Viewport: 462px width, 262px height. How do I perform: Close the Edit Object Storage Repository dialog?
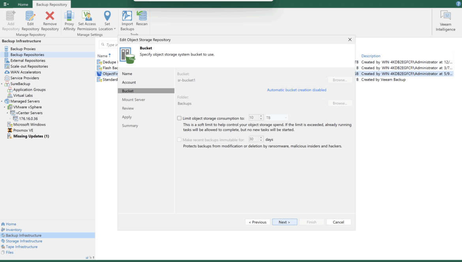point(350,40)
